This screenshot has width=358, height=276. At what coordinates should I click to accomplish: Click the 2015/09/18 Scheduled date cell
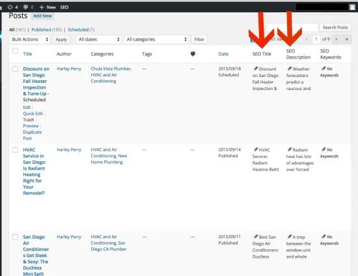(230, 72)
